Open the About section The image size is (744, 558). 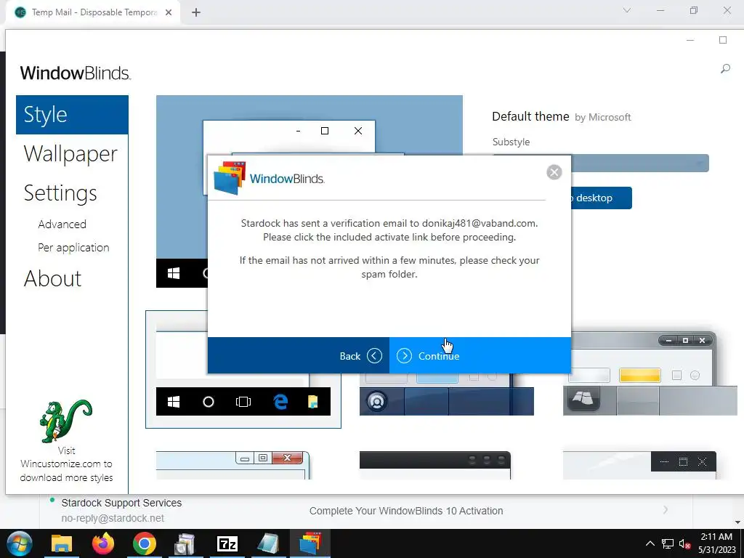[52, 278]
